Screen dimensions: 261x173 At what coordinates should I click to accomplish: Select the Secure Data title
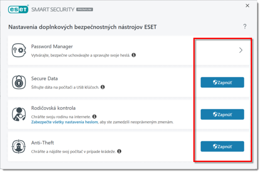point(44,79)
